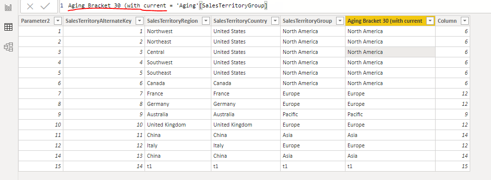Click Asia in Aging Bracket for Parameter2 11

390,135
